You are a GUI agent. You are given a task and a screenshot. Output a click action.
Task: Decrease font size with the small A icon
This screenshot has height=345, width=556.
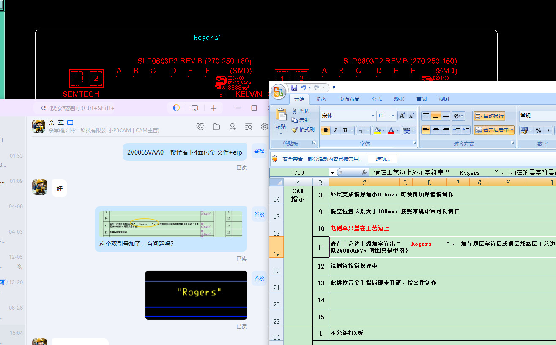coord(412,116)
